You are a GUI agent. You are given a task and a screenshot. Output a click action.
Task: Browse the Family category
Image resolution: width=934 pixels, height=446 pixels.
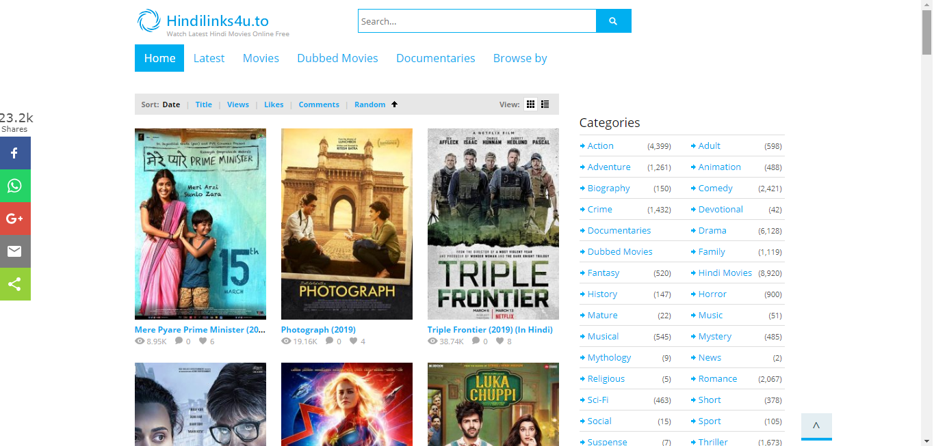click(x=712, y=251)
